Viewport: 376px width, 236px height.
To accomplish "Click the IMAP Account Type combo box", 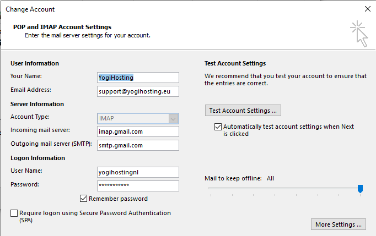I will tap(138, 118).
